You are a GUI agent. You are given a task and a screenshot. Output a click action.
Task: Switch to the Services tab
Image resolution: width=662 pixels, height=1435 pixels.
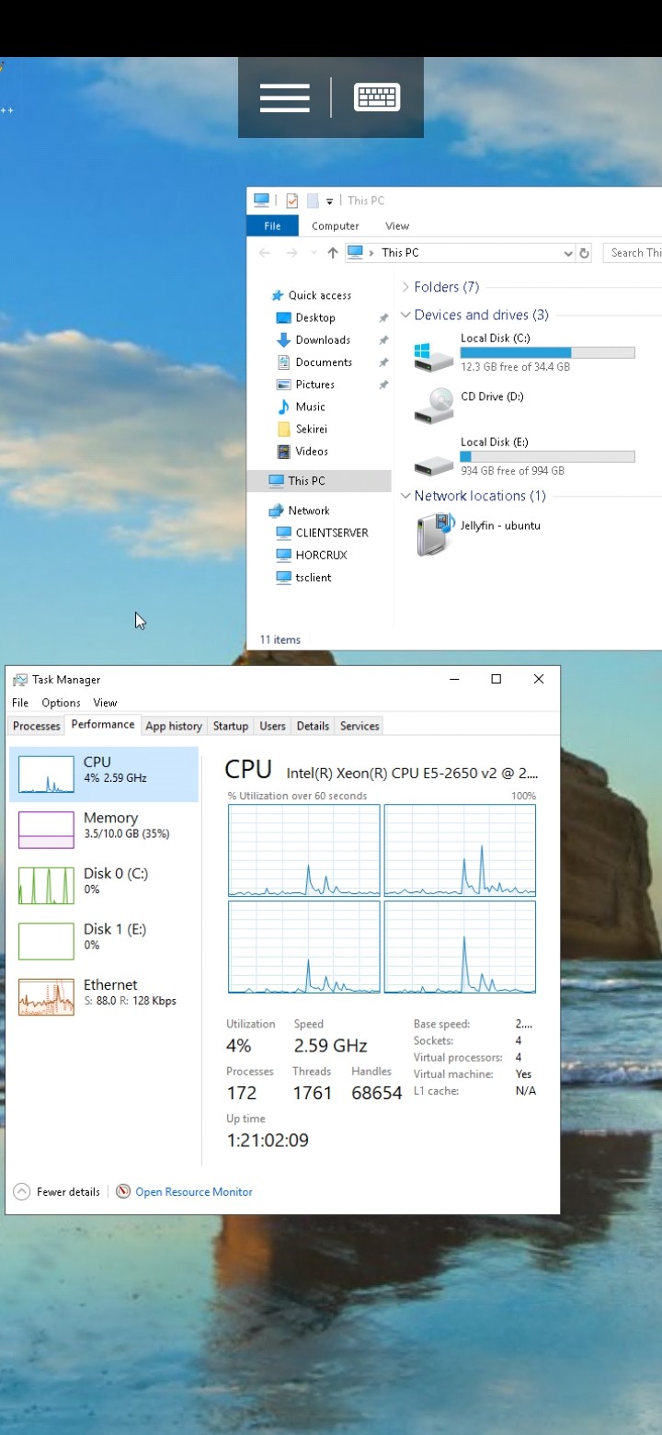360,726
